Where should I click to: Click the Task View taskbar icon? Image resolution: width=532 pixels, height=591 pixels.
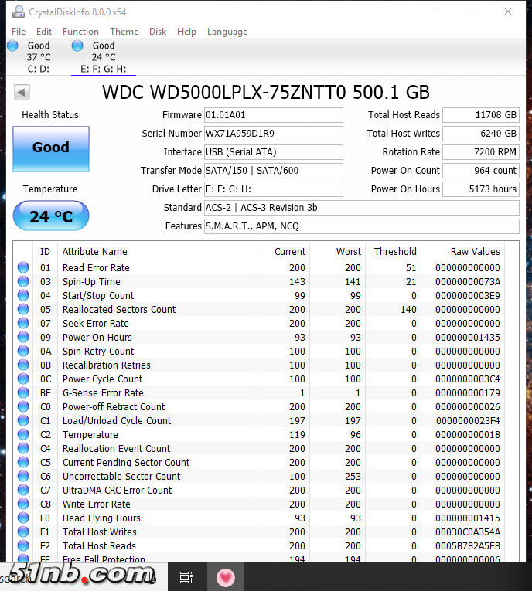(x=186, y=577)
